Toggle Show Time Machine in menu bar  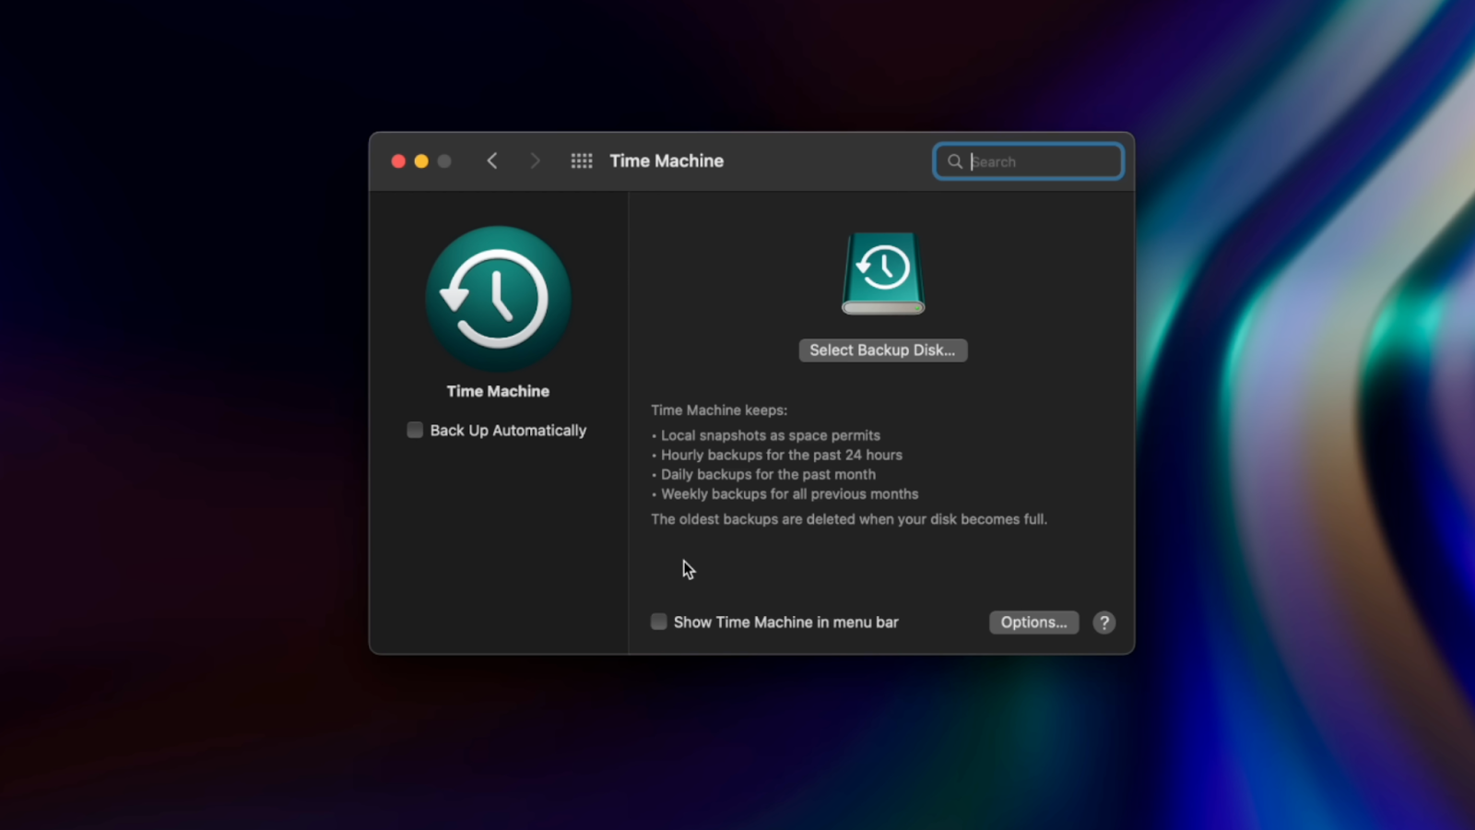pyautogui.click(x=658, y=622)
